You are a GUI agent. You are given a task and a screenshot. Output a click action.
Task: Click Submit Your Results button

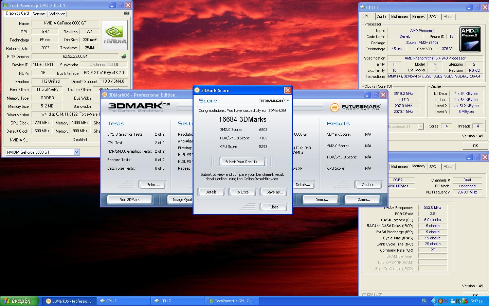(x=242, y=162)
